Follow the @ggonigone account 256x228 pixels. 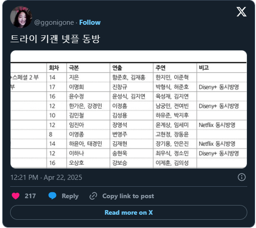pyautogui.click(x=90, y=22)
